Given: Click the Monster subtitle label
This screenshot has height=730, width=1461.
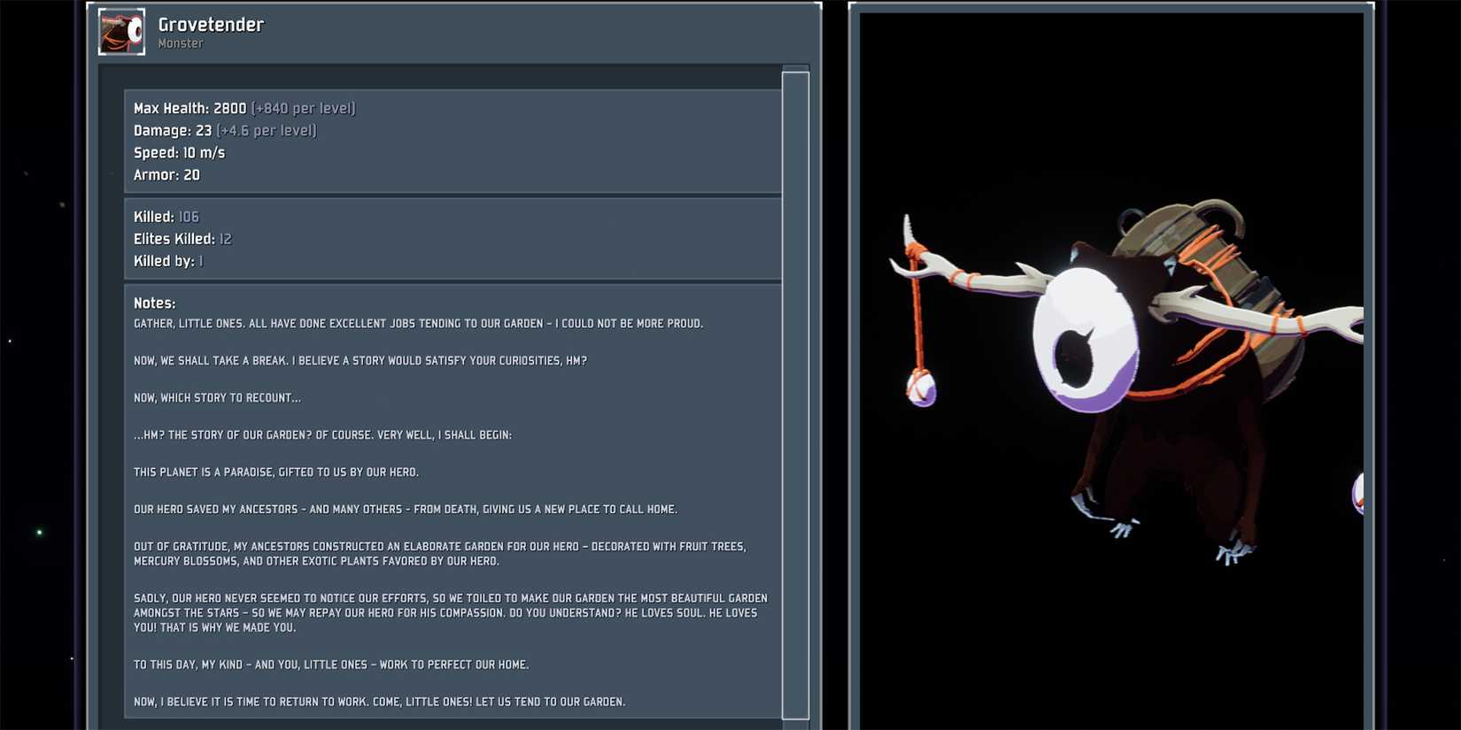Looking at the screenshot, I should 181,43.
